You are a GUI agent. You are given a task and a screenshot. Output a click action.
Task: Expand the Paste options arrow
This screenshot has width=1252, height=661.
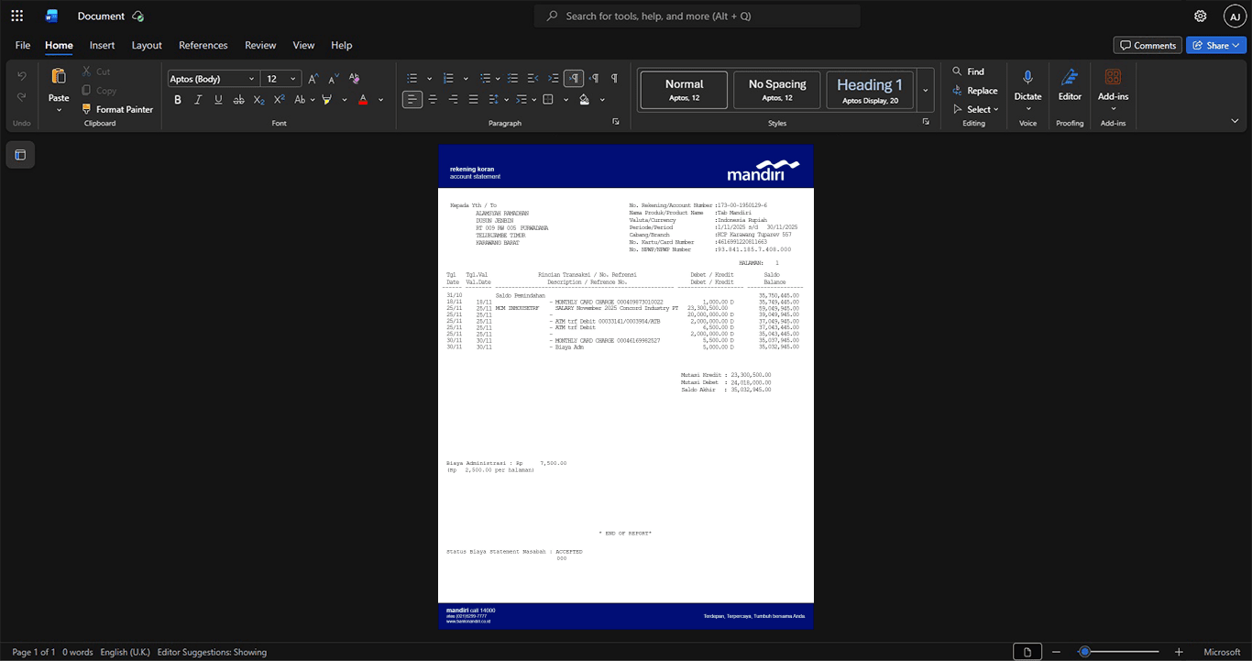tap(59, 110)
